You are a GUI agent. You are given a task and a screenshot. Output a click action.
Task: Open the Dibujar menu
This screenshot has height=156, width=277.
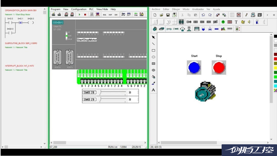point(176,9)
